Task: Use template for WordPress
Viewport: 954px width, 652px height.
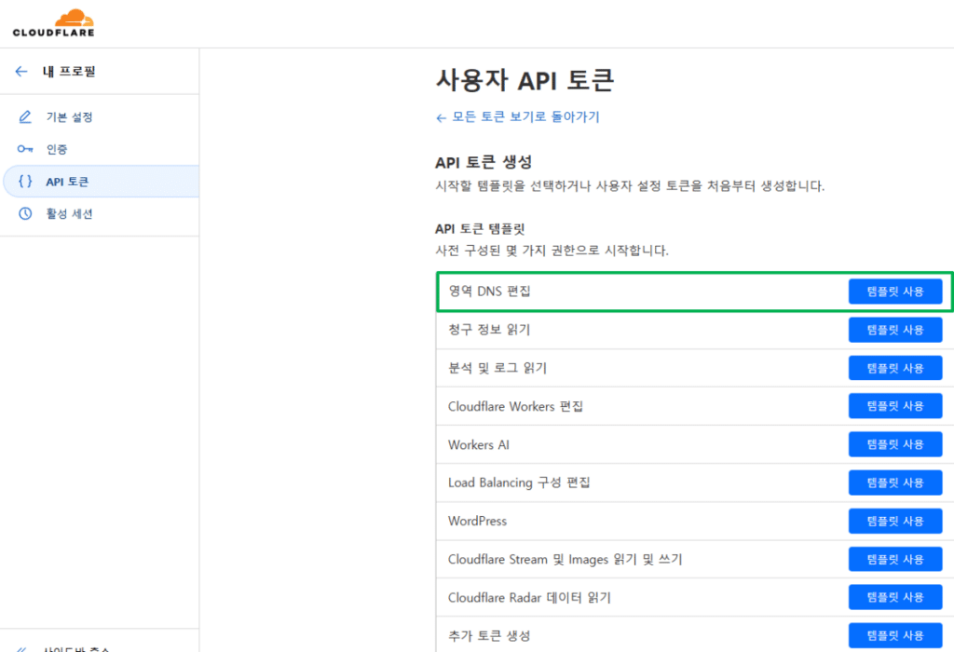Action: [895, 521]
